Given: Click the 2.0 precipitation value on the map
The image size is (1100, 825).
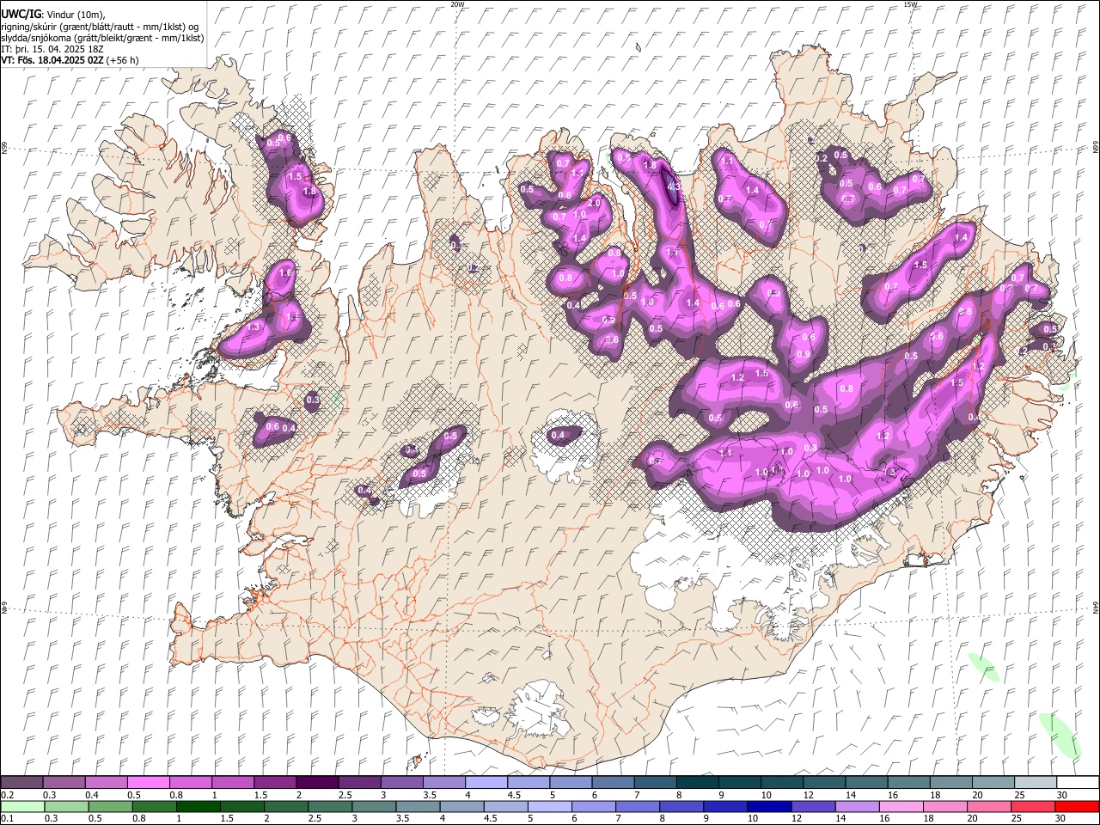Looking at the screenshot, I should (x=594, y=203).
